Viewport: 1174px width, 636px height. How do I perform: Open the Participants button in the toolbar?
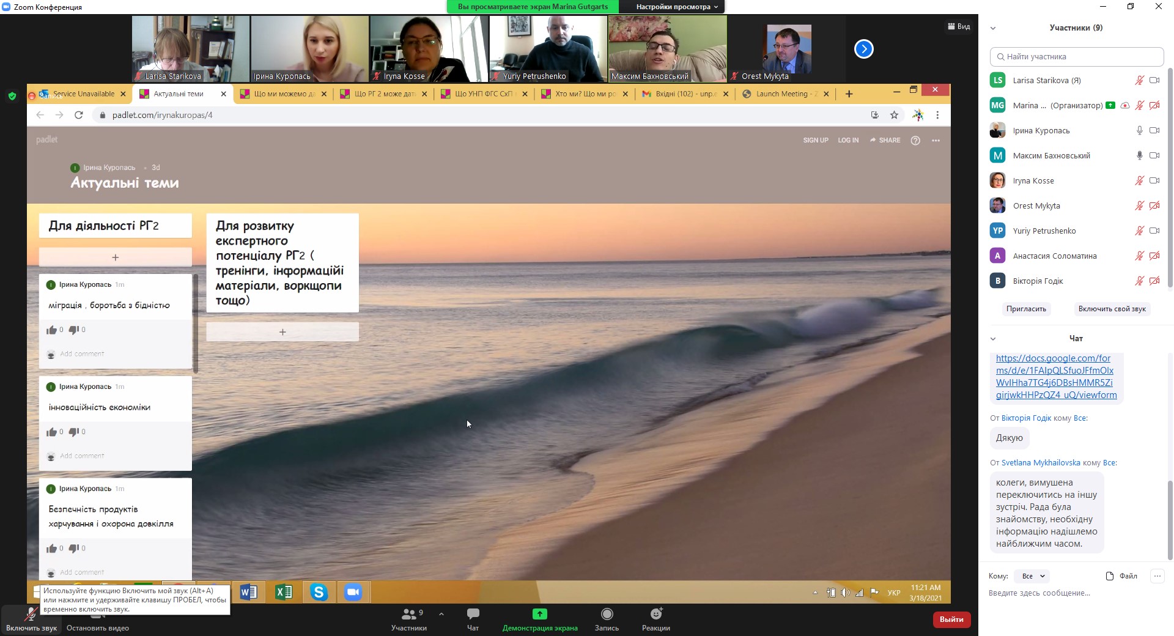(x=409, y=619)
